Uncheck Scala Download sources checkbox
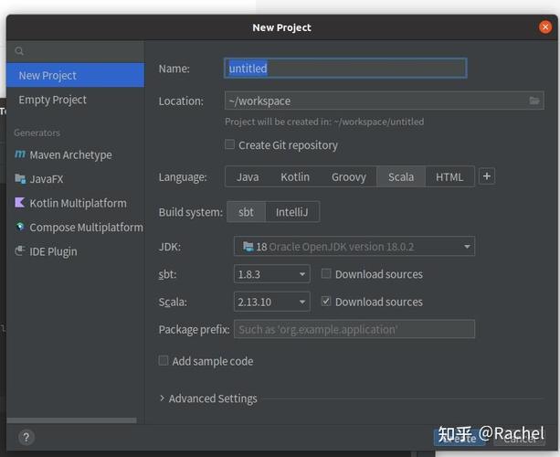The width and height of the screenshot is (560, 457). (326, 302)
